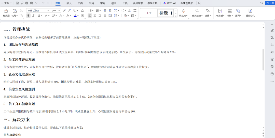Click heading 二、管理挑战 in document

pyautogui.click(x=17, y=29)
